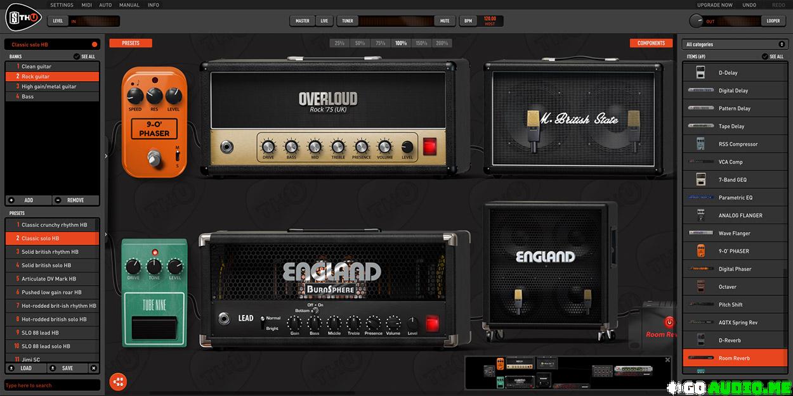The image size is (793, 396).
Task: Select the Wave Flanger rack icon
Action: click(x=700, y=233)
